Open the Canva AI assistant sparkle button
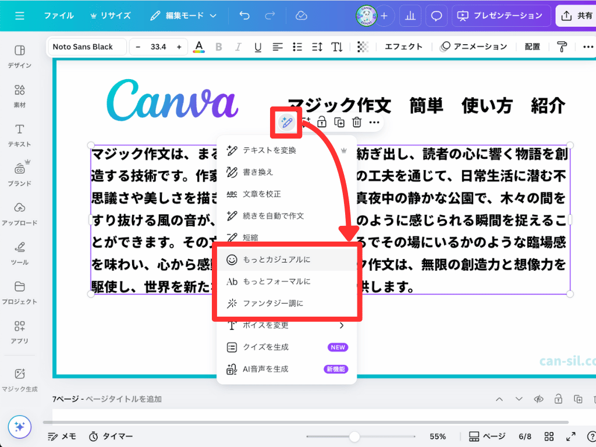The image size is (596, 447). pos(19,427)
